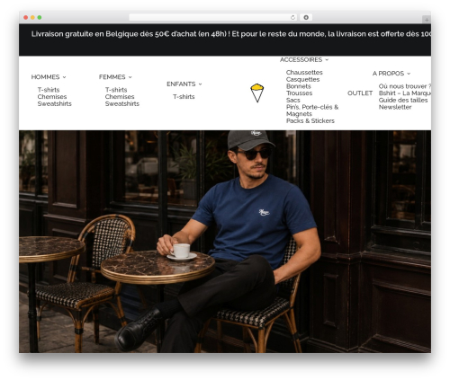Go to the OUTLET page
The width and height of the screenshot is (450, 380).
[360, 93]
